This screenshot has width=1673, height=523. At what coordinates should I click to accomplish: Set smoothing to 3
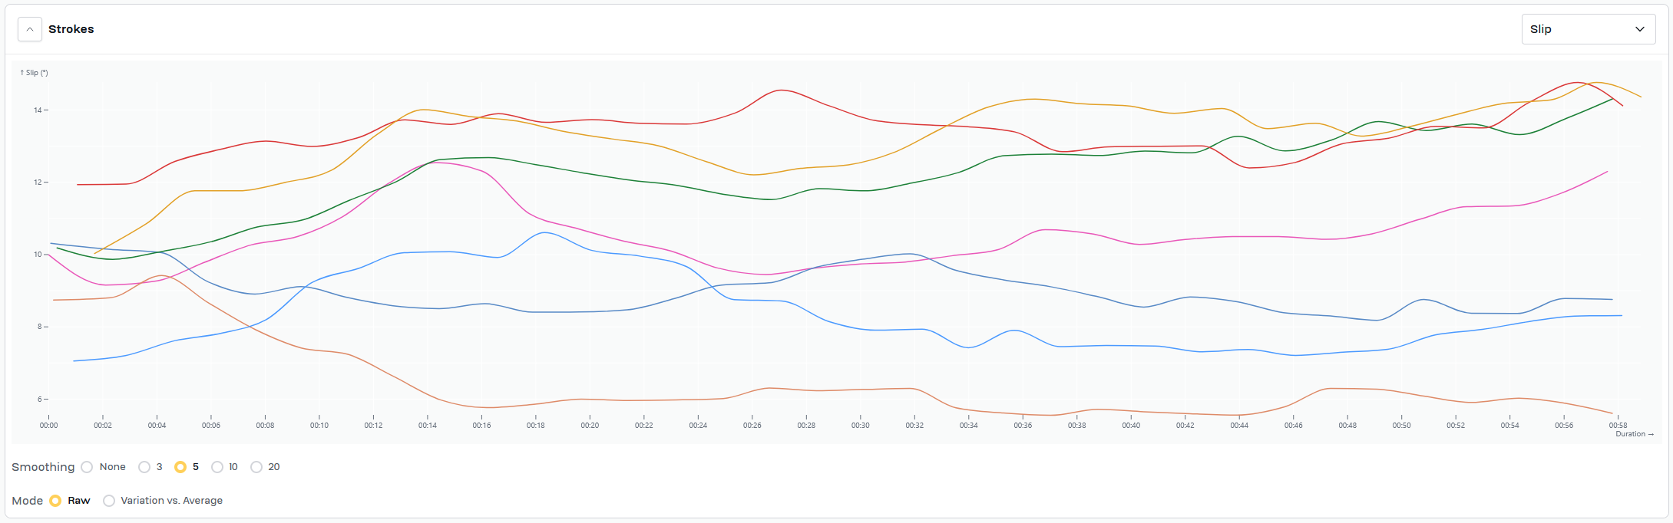(x=144, y=467)
